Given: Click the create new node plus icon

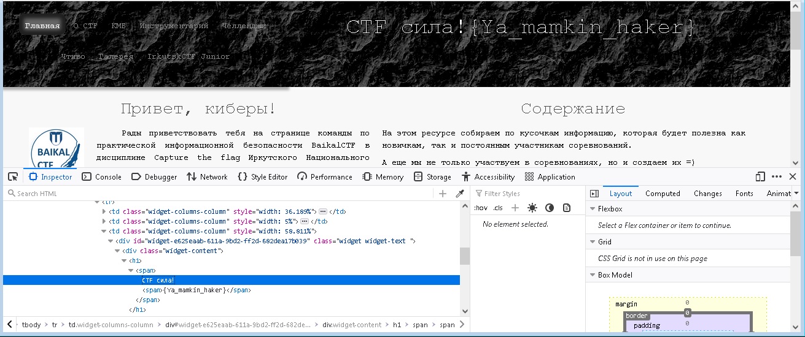Looking at the screenshot, I should [443, 194].
